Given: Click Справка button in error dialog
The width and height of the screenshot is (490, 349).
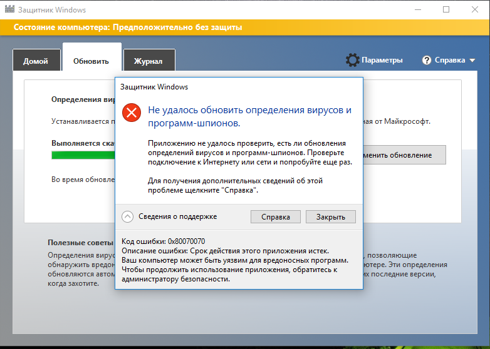Looking at the screenshot, I should point(276,217).
